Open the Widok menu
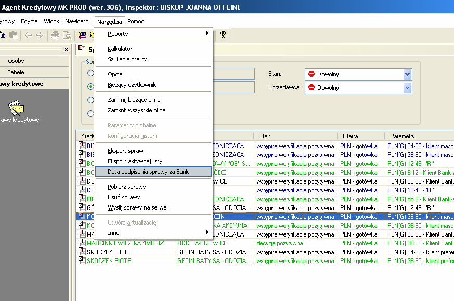Screen dimensions: 454x301 coord(51,21)
